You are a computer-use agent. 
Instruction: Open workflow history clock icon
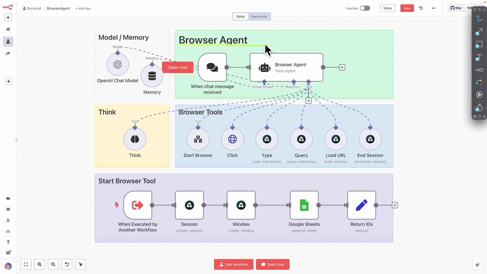pos(421,8)
